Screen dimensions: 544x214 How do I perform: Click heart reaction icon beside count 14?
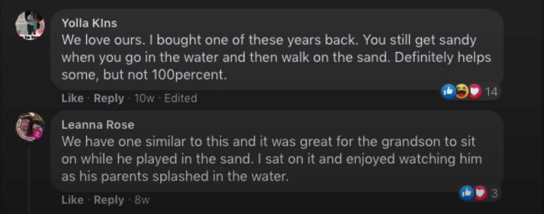click(475, 92)
